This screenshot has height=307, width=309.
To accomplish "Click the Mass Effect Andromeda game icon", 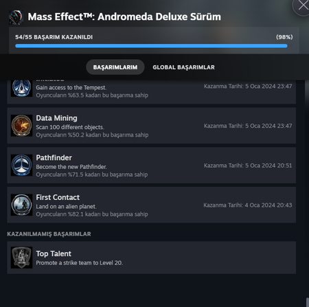I will [16, 17].
